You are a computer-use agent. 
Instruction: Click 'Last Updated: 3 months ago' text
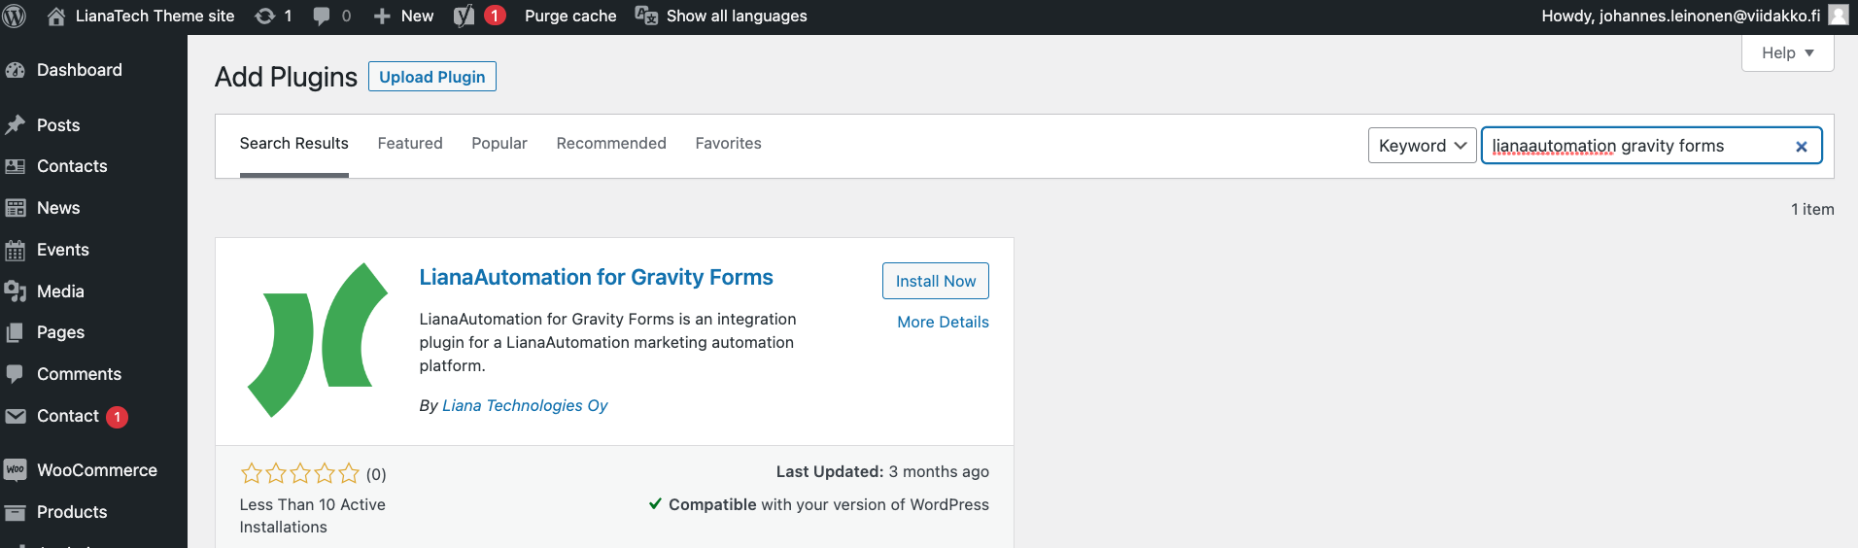[x=882, y=471]
